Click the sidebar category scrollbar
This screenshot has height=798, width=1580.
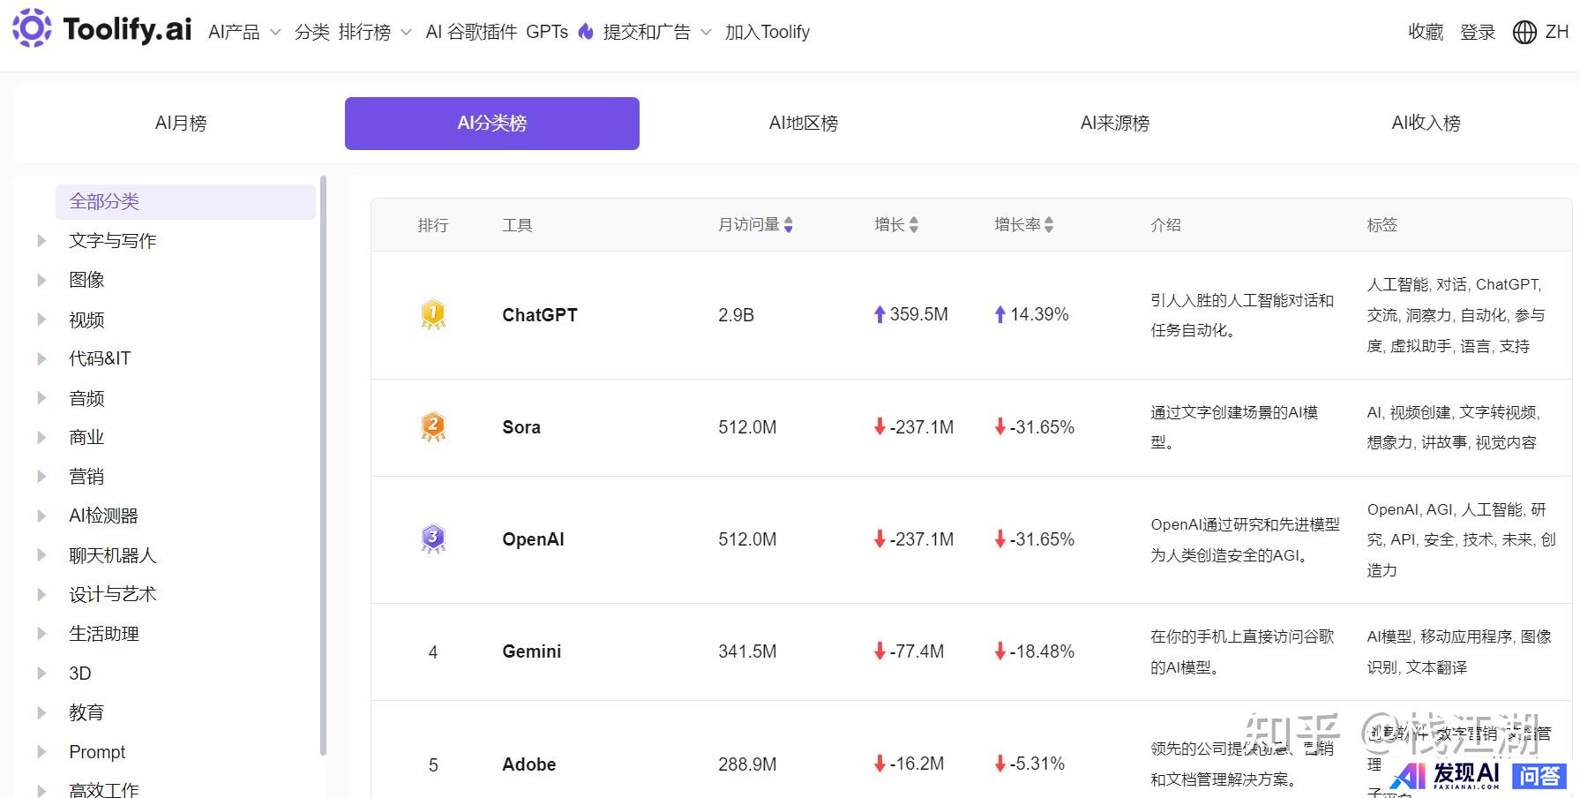click(323, 466)
